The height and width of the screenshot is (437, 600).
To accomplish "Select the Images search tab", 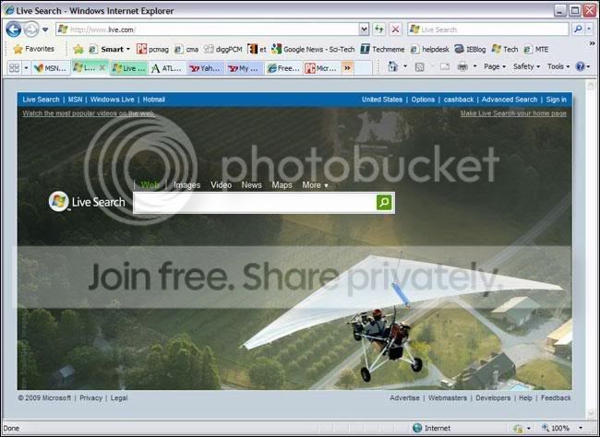I will pyautogui.click(x=186, y=185).
